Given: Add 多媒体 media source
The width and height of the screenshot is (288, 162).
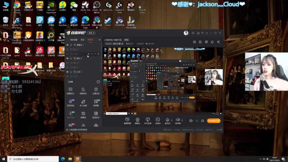Looking at the screenshot, I should tap(158, 121).
